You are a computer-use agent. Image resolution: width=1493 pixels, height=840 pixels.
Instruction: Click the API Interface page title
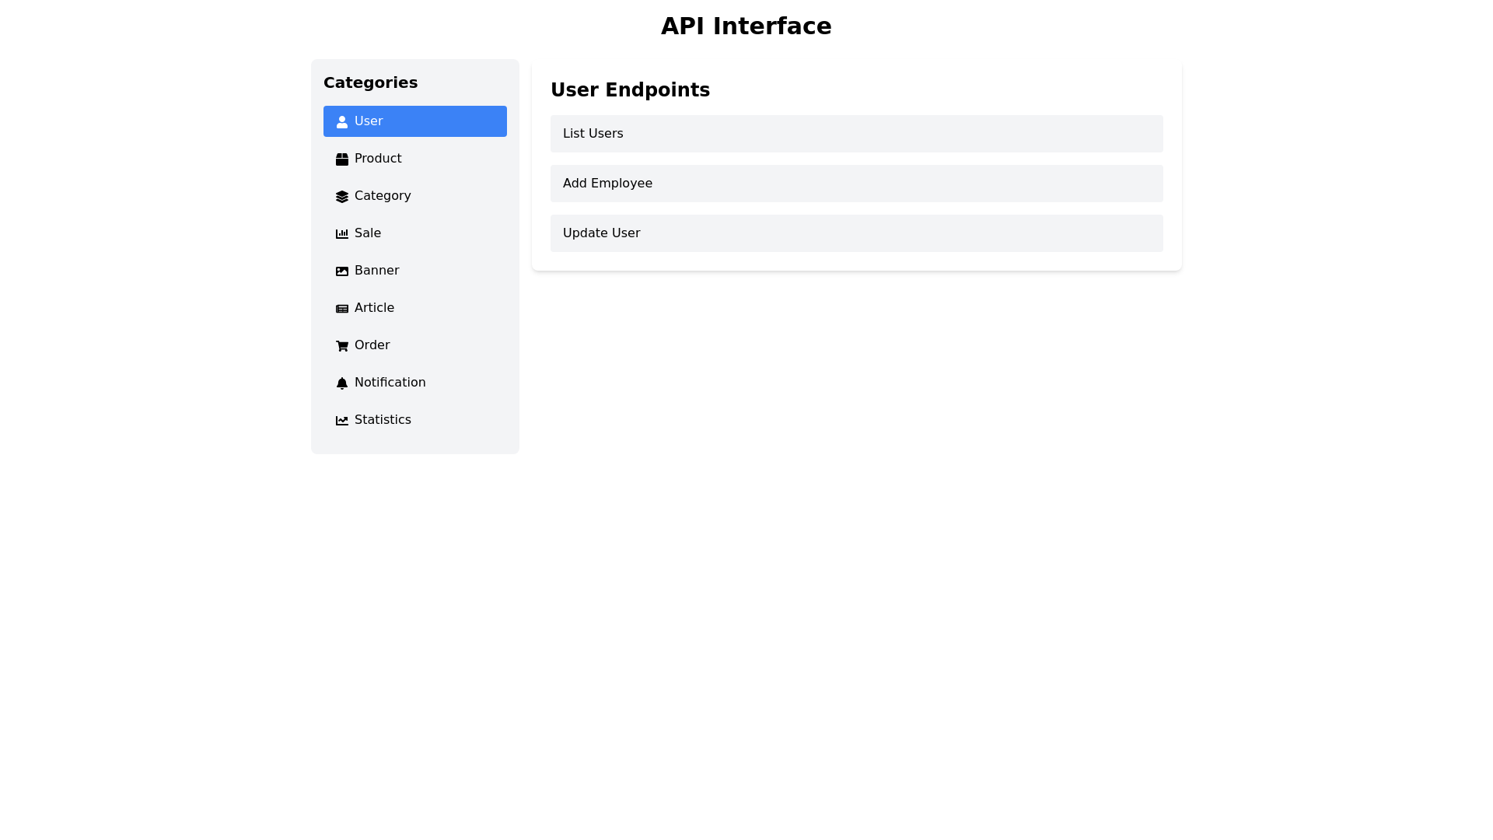click(x=746, y=26)
